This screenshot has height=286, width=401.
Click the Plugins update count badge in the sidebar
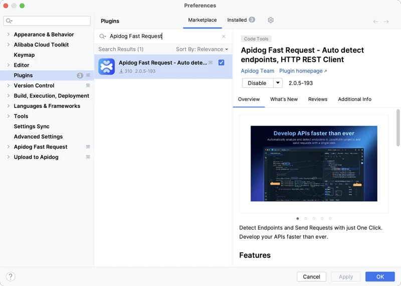[x=80, y=75]
